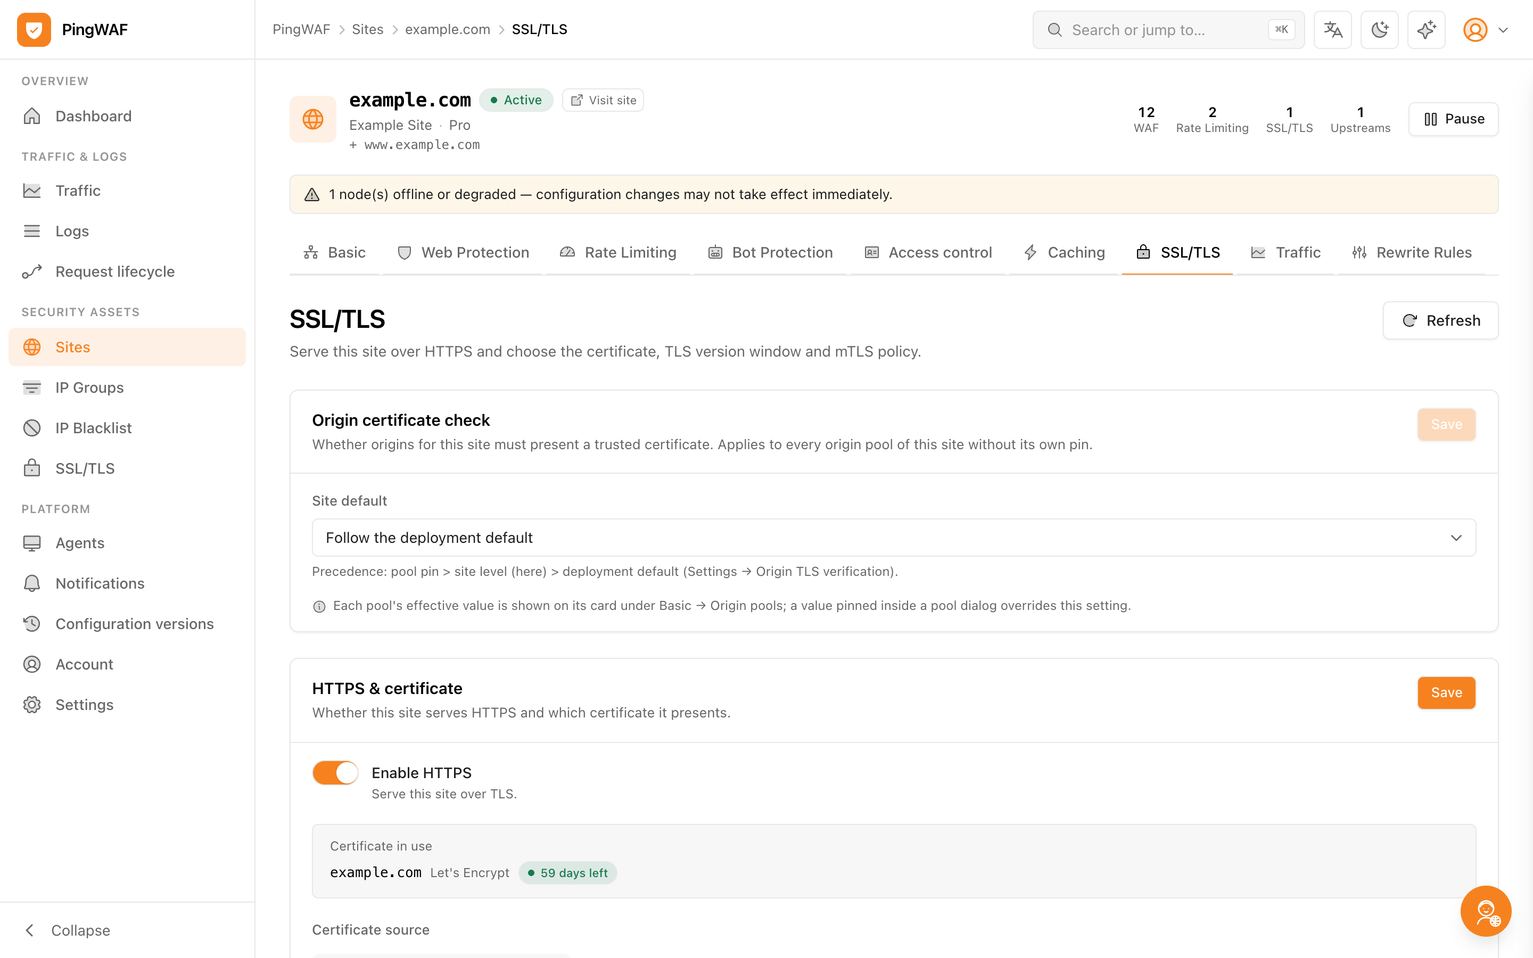
Task: Click the Upstreams count stat
Action: click(1360, 119)
